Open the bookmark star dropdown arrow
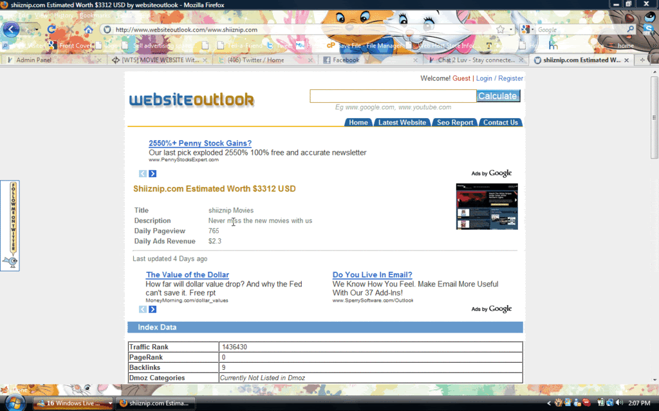The height and width of the screenshot is (411, 659). click(x=510, y=30)
